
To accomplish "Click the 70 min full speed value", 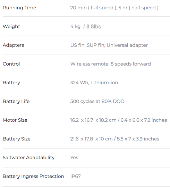I will point(114,8).
